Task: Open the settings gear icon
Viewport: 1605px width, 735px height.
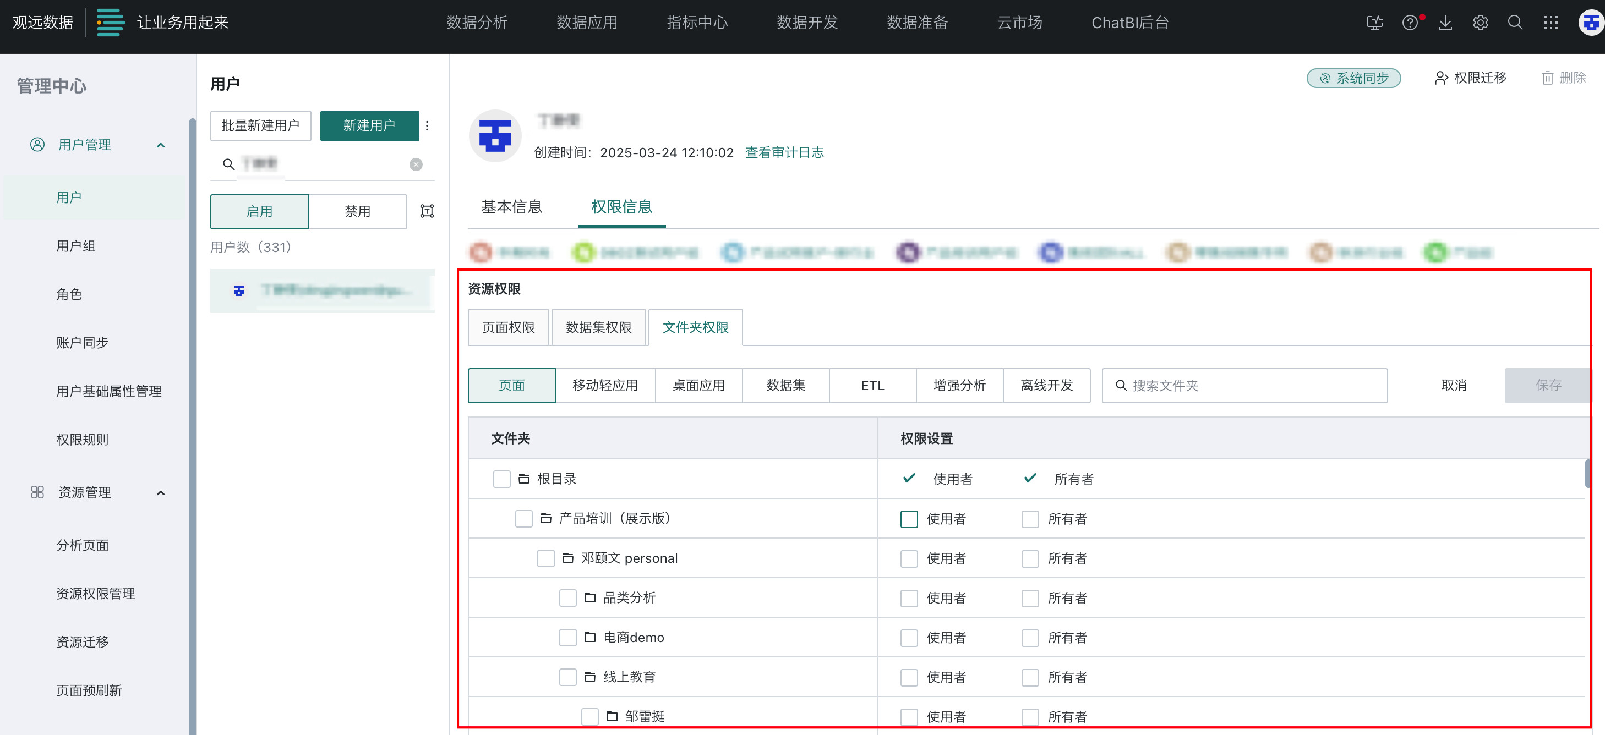Action: [1480, 23]
